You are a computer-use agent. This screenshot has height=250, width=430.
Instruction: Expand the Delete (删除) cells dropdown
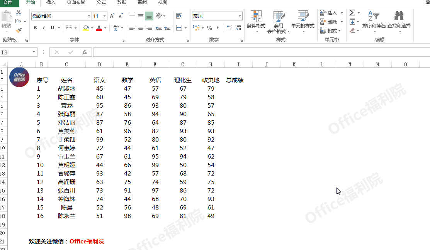[x=342, y=22]
